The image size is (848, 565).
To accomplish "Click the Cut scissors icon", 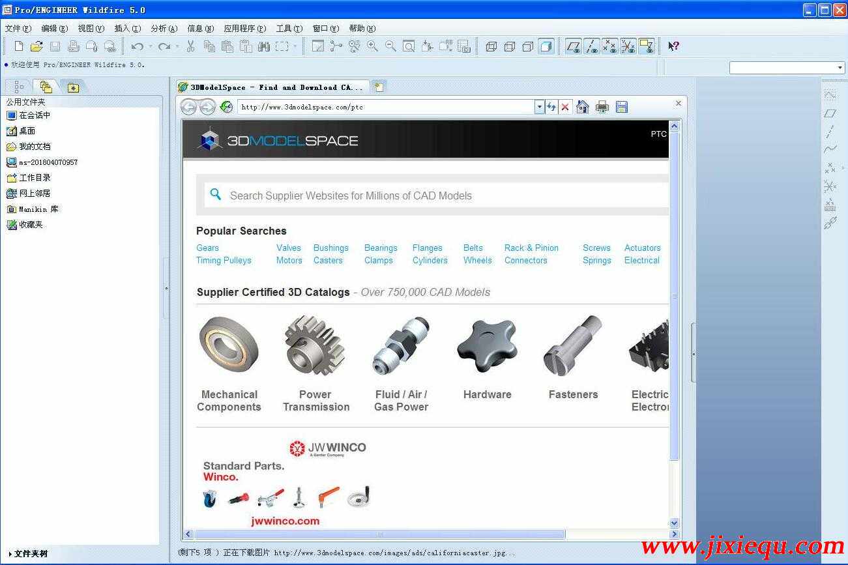I will point(190,46).
